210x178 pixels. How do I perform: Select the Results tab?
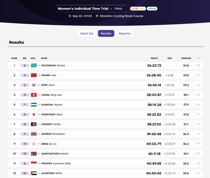[x=106, y=34]
